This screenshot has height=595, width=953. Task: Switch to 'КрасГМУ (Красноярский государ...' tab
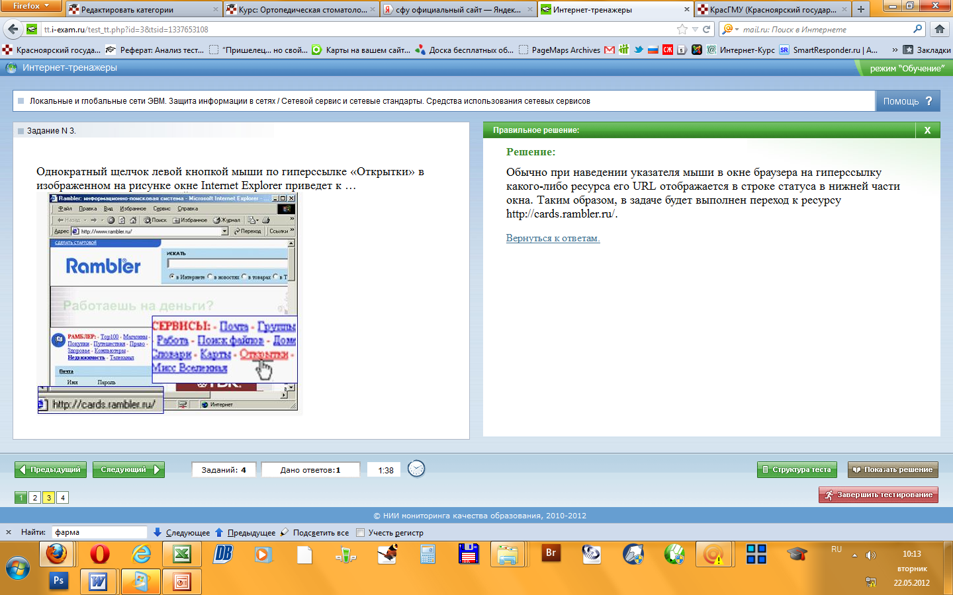pyautogui.click(x=772, y=9)
